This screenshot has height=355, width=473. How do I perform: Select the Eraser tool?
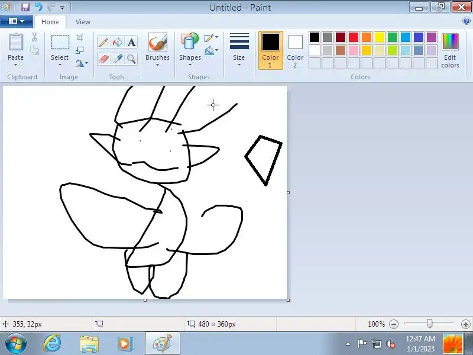point(103,59)
